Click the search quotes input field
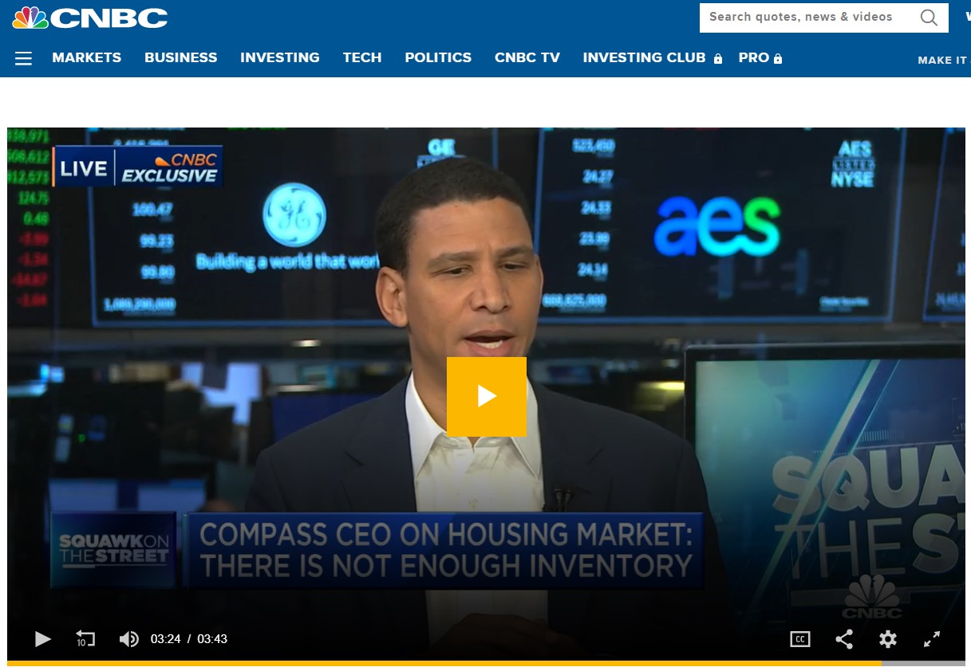971x671 pixels. pos(809,18)
